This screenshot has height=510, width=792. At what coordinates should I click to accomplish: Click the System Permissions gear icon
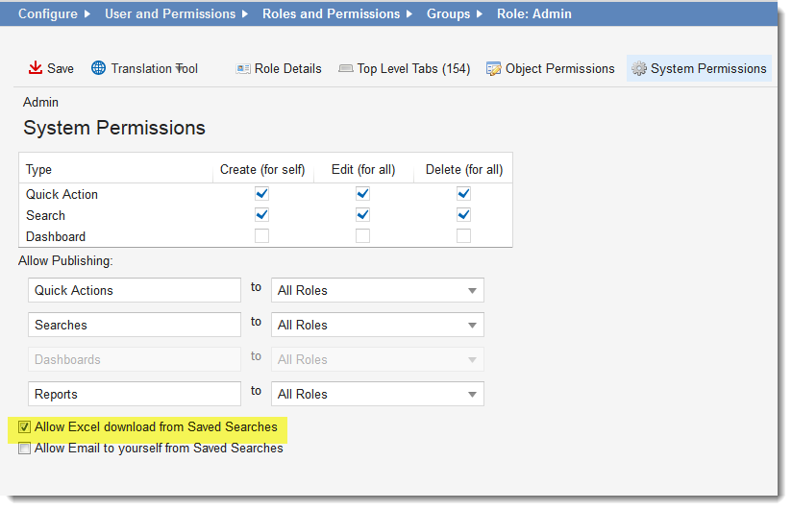click(x=639, y=69)
